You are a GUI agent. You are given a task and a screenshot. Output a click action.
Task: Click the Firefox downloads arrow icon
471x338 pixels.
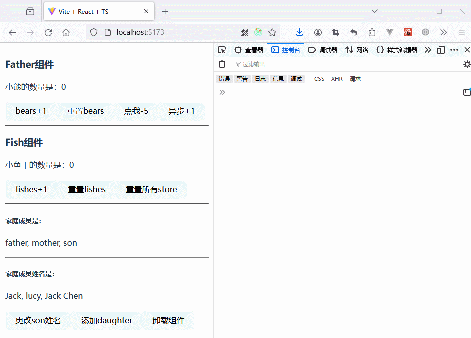pyautogui.click(x=299, y=32)
